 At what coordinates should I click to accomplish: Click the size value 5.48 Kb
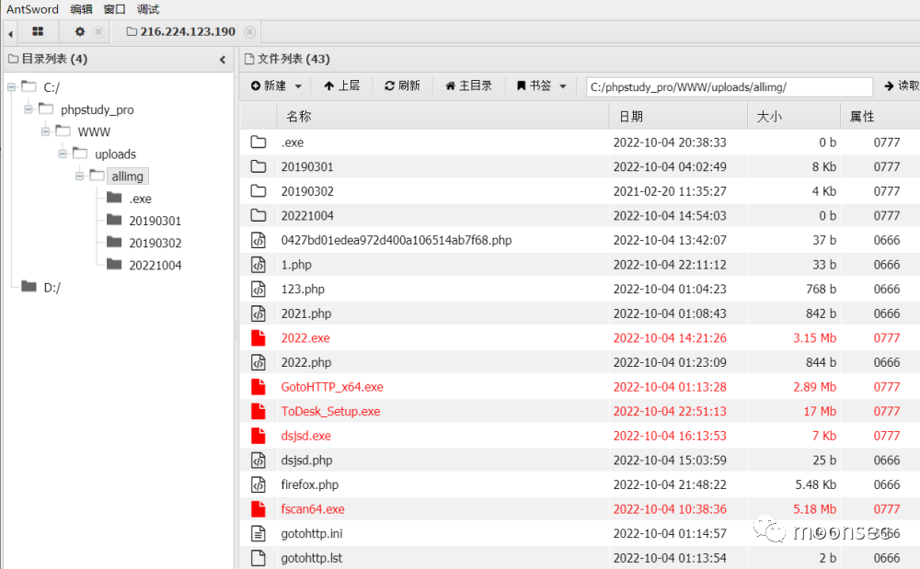(815, 484)
